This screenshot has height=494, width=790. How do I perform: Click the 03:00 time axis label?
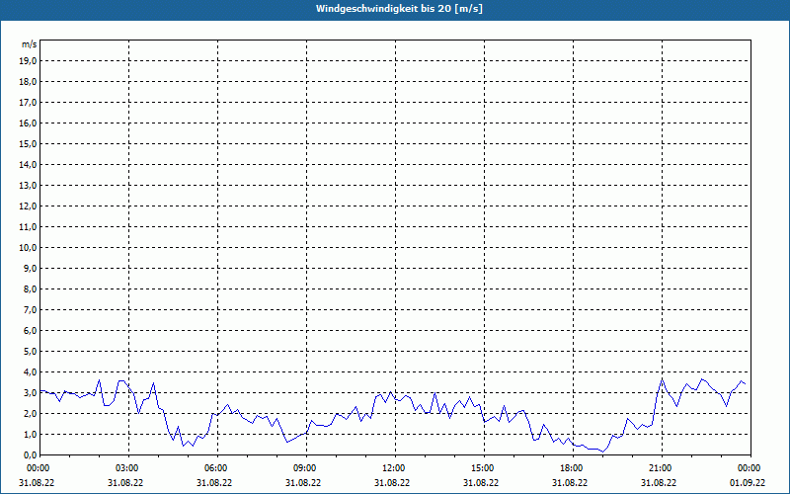(x=129, y=468)
